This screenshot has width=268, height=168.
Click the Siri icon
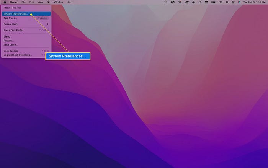pyautogui.click(x=239, y=2)
